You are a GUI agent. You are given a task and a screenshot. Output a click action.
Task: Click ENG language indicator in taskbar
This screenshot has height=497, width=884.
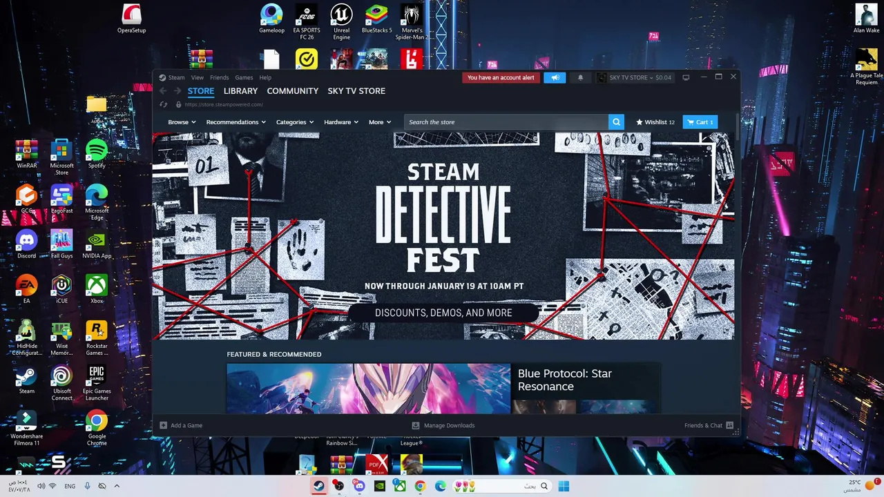tap(70, 486)
